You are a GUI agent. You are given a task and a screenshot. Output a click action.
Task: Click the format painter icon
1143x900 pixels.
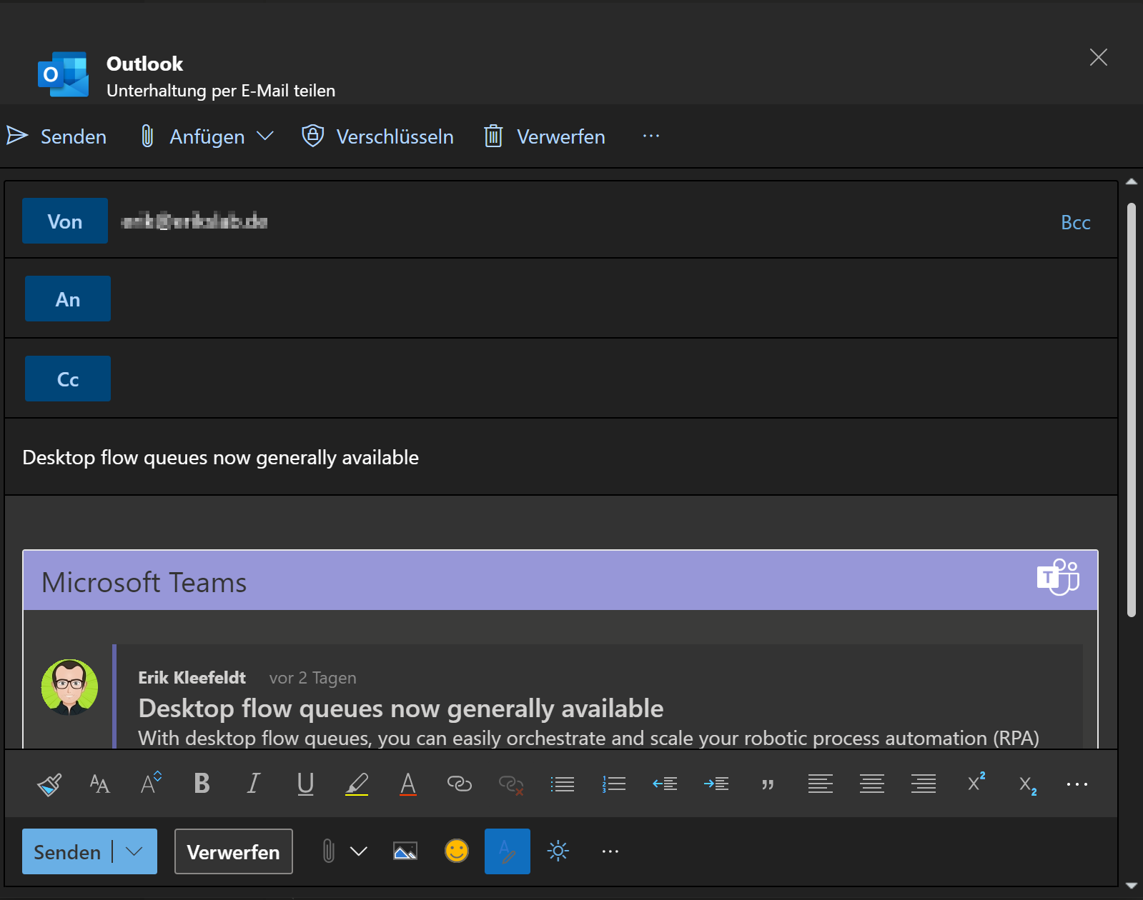tap(49, 784)
